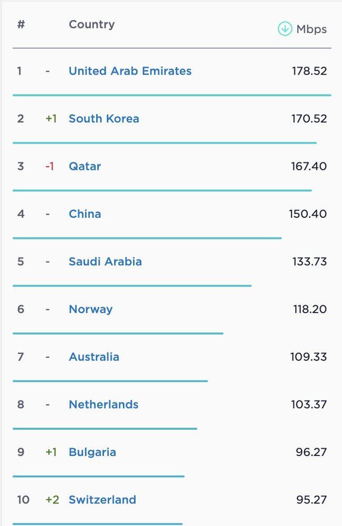Click the Mbps column header
342x526 pixels.
pos(311,29)
